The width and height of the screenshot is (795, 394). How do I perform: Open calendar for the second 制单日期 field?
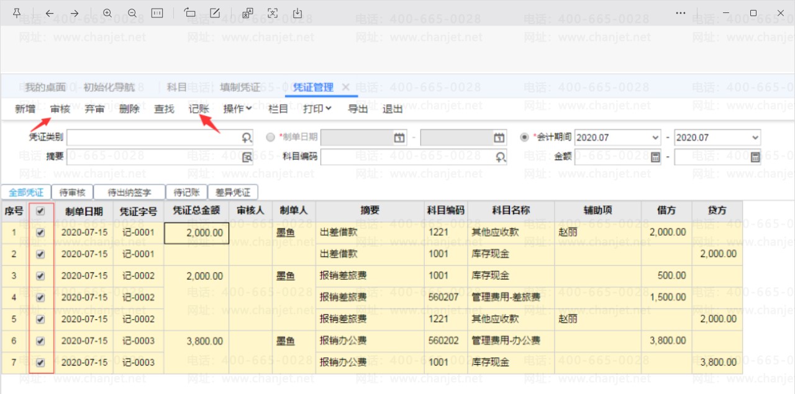coord(499,138)
